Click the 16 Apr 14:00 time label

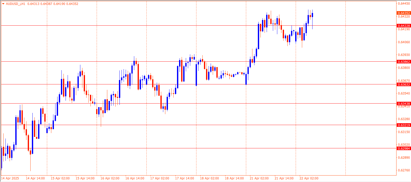pos(135,178)
